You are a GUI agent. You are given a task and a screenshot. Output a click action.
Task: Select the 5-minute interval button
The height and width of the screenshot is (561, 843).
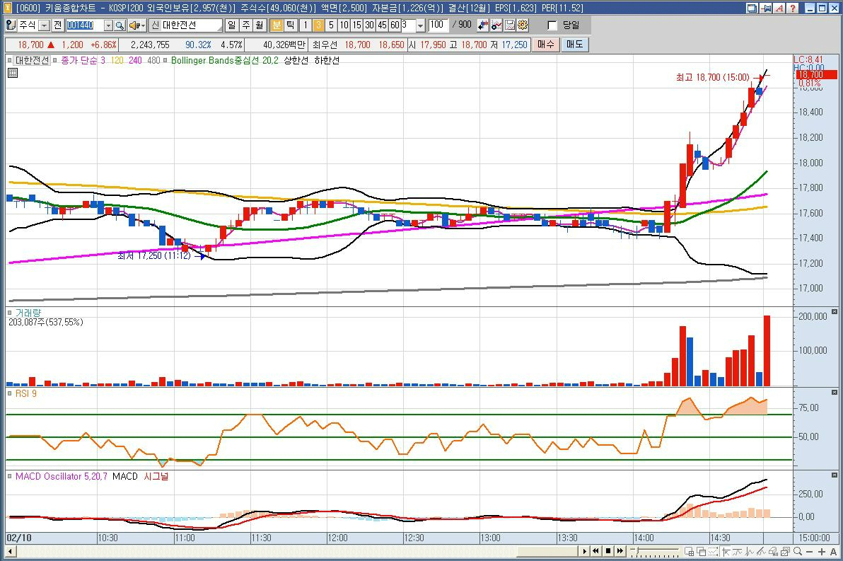[331, 25]
